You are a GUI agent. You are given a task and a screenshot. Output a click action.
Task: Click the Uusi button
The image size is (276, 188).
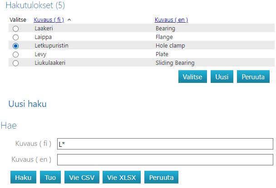point(222,77)
